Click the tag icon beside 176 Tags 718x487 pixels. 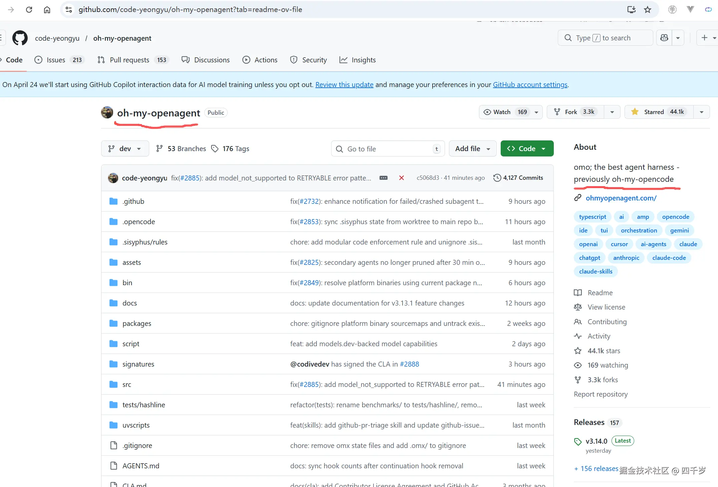point(215,148)
